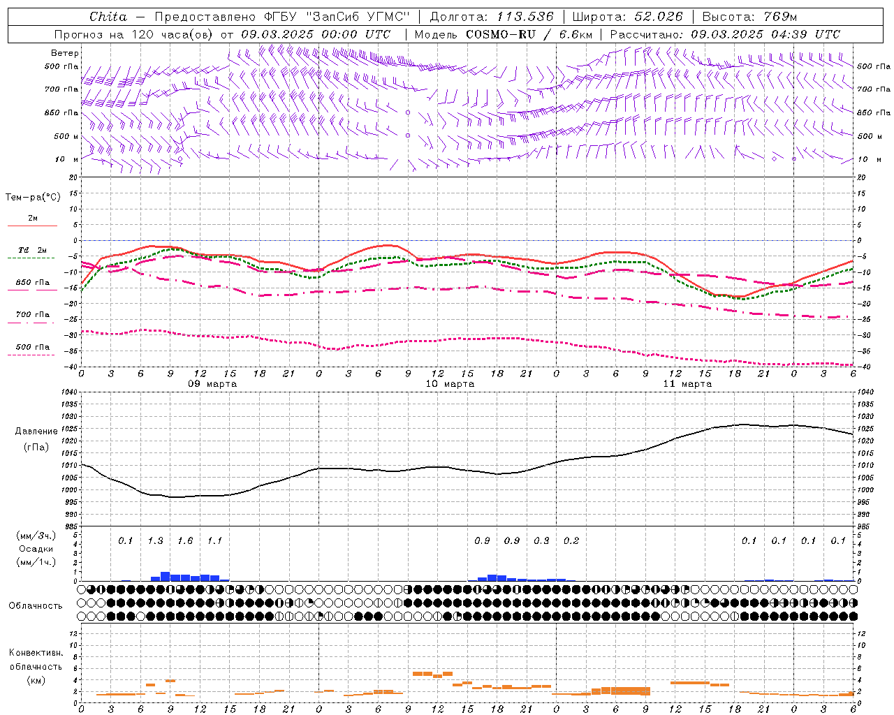Click the "Осадки" precipitation label
The image size is (894, 715).
(x=36, y=549)
